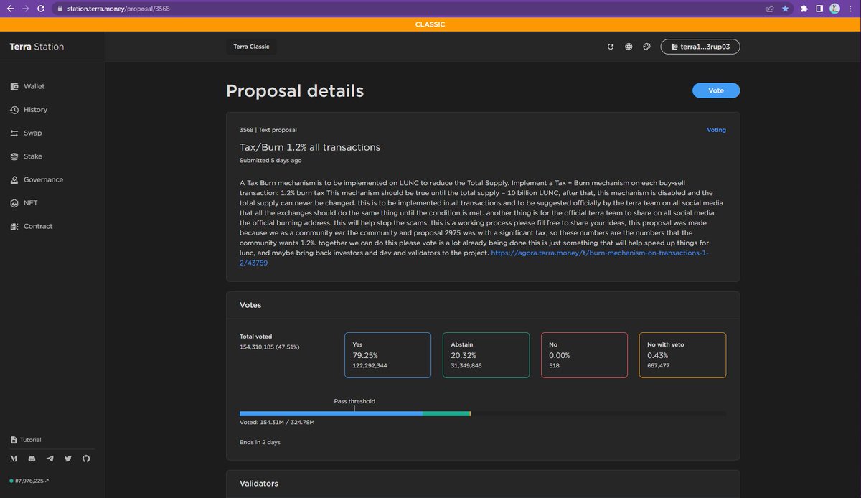The height and width of the screenshot is (498, 861).
Task: Open the GitHub icon at bottom left
Action: 85,459
